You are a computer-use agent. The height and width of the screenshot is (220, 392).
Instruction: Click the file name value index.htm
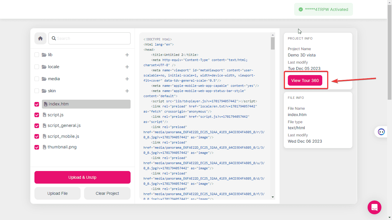pyautogui.click(x=297, y=115)
